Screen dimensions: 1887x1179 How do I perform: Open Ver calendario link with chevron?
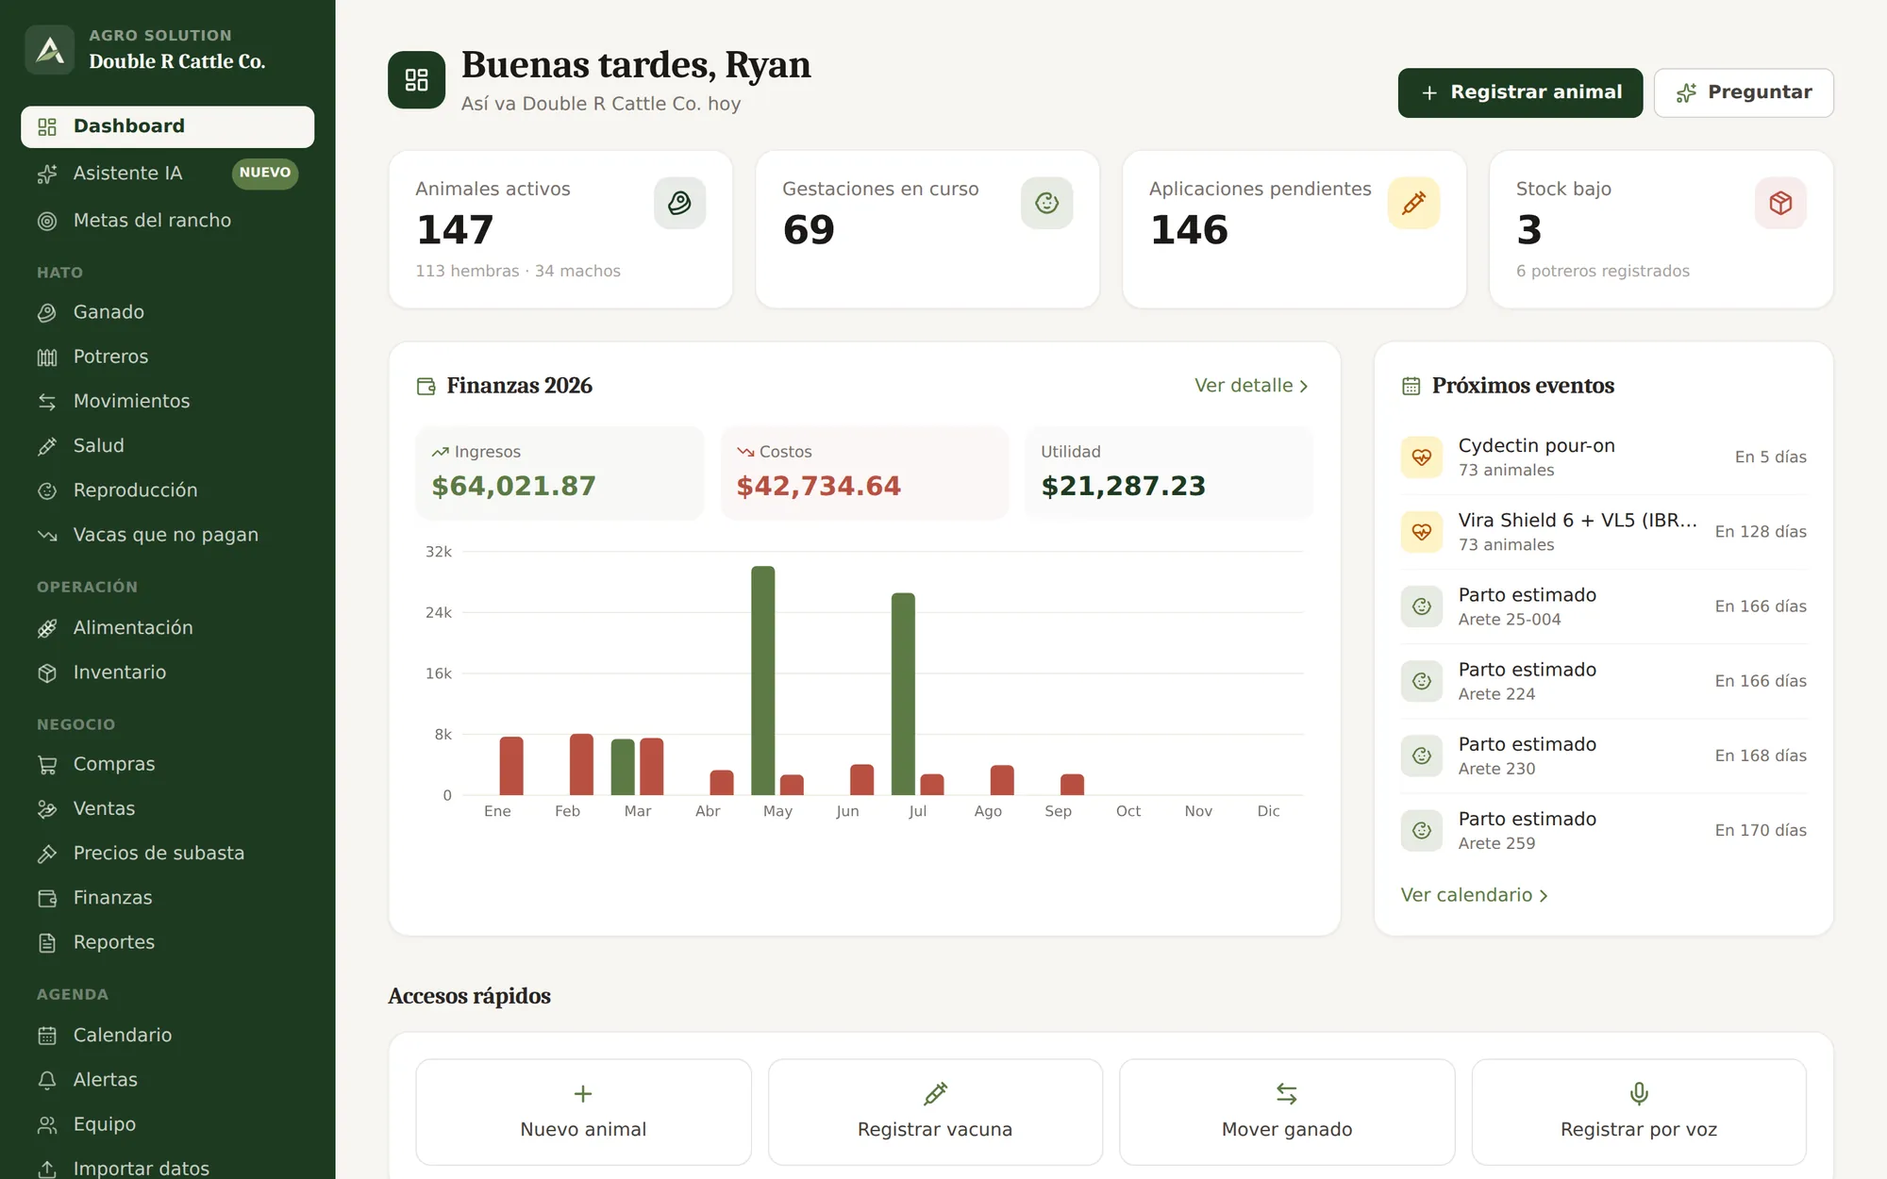tap(1475, 895)
